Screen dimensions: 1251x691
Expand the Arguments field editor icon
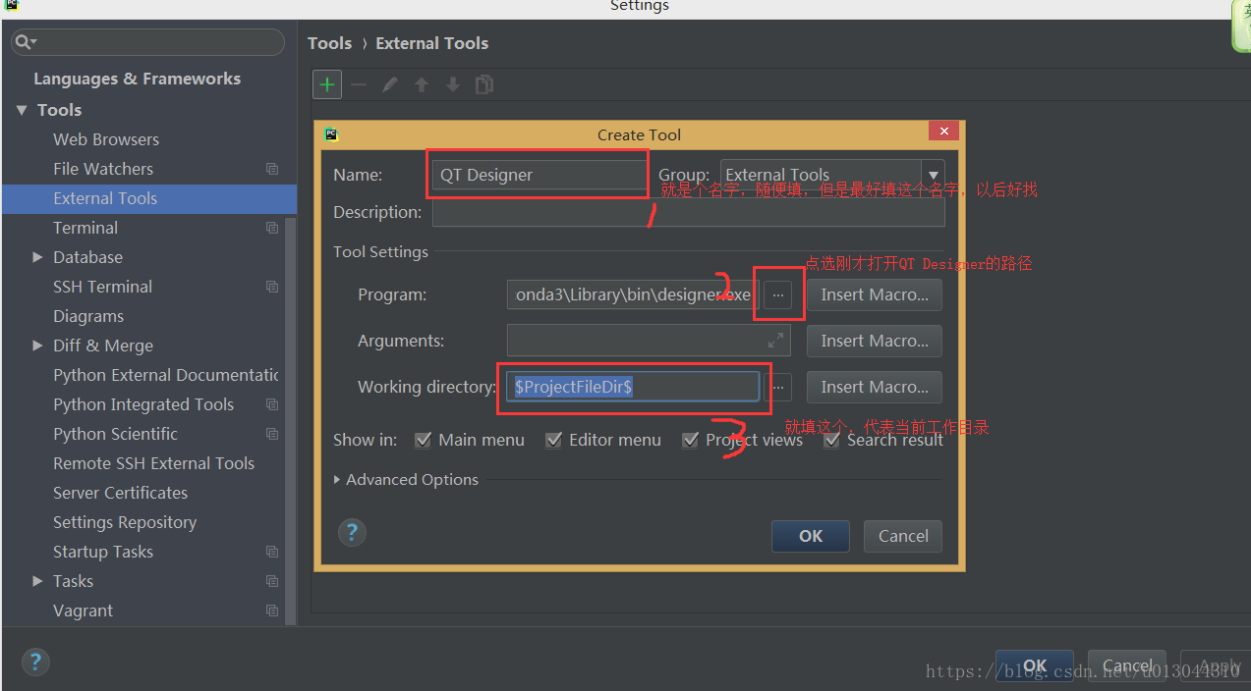tap(775, 341)
